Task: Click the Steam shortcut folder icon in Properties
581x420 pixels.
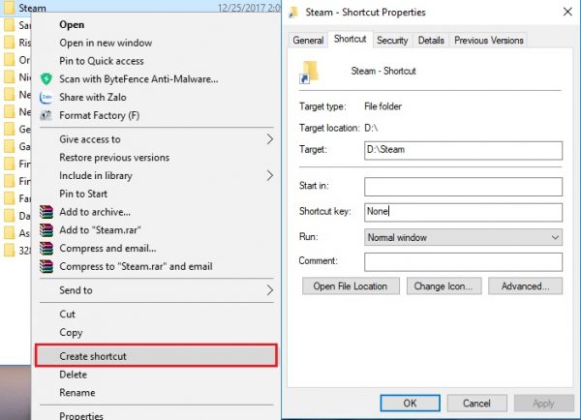Action: coord(309,73)
